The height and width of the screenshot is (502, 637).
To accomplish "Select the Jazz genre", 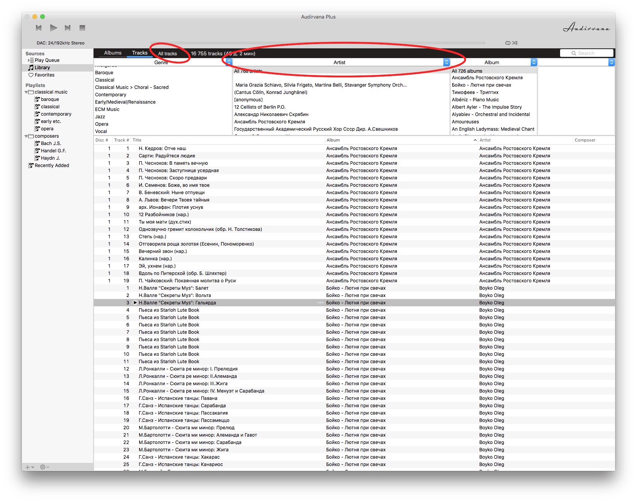I will [x=100, y=117].
